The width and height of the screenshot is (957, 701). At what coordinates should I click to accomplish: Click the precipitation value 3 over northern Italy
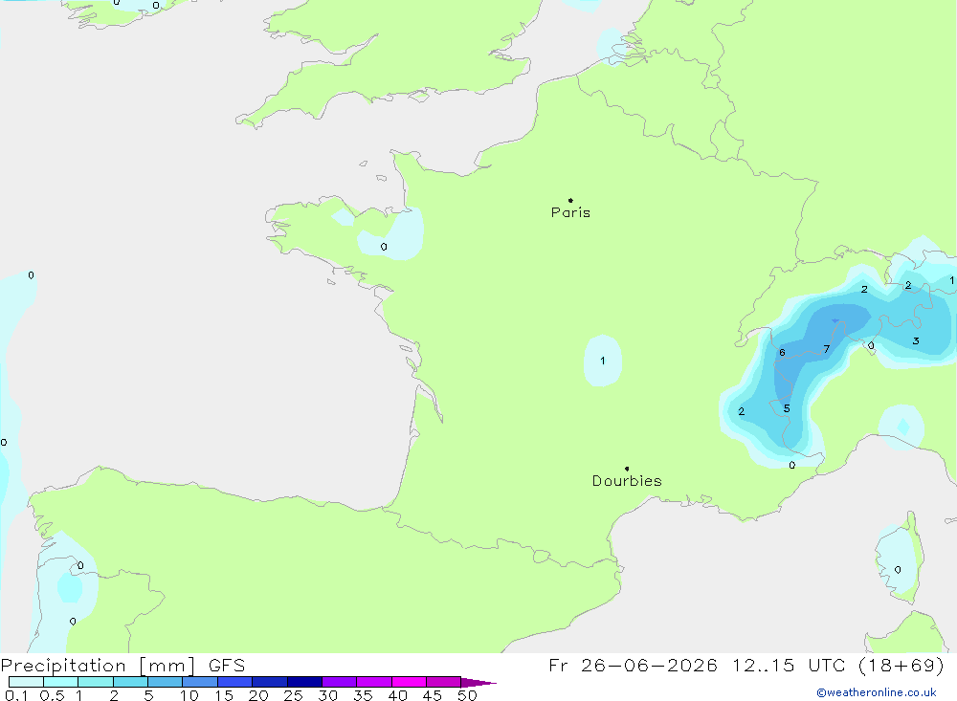coord(916,341)
